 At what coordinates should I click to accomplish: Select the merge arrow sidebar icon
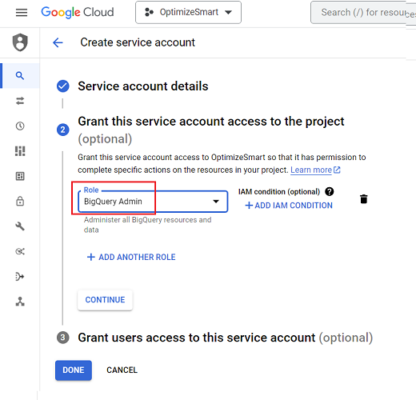pyautogui.click(x=20, y=277)
